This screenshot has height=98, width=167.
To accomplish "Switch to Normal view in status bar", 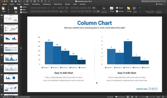I will tap(128, 97).
